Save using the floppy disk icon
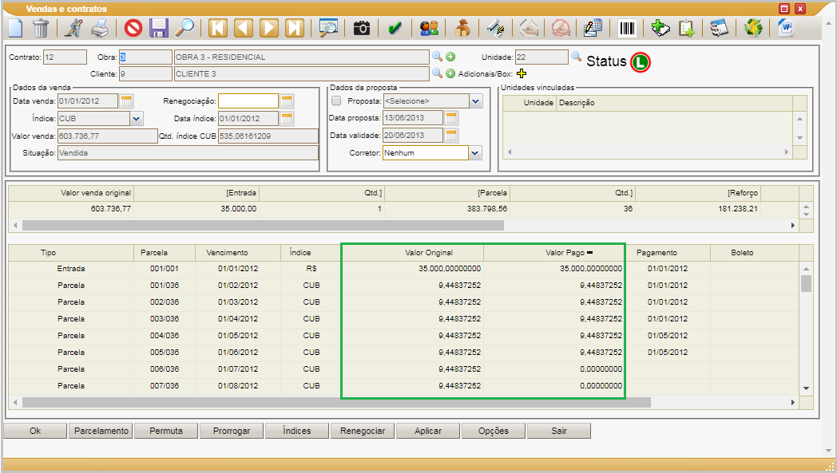Viewport: 837px width, 473px height. tap(159, 28)
